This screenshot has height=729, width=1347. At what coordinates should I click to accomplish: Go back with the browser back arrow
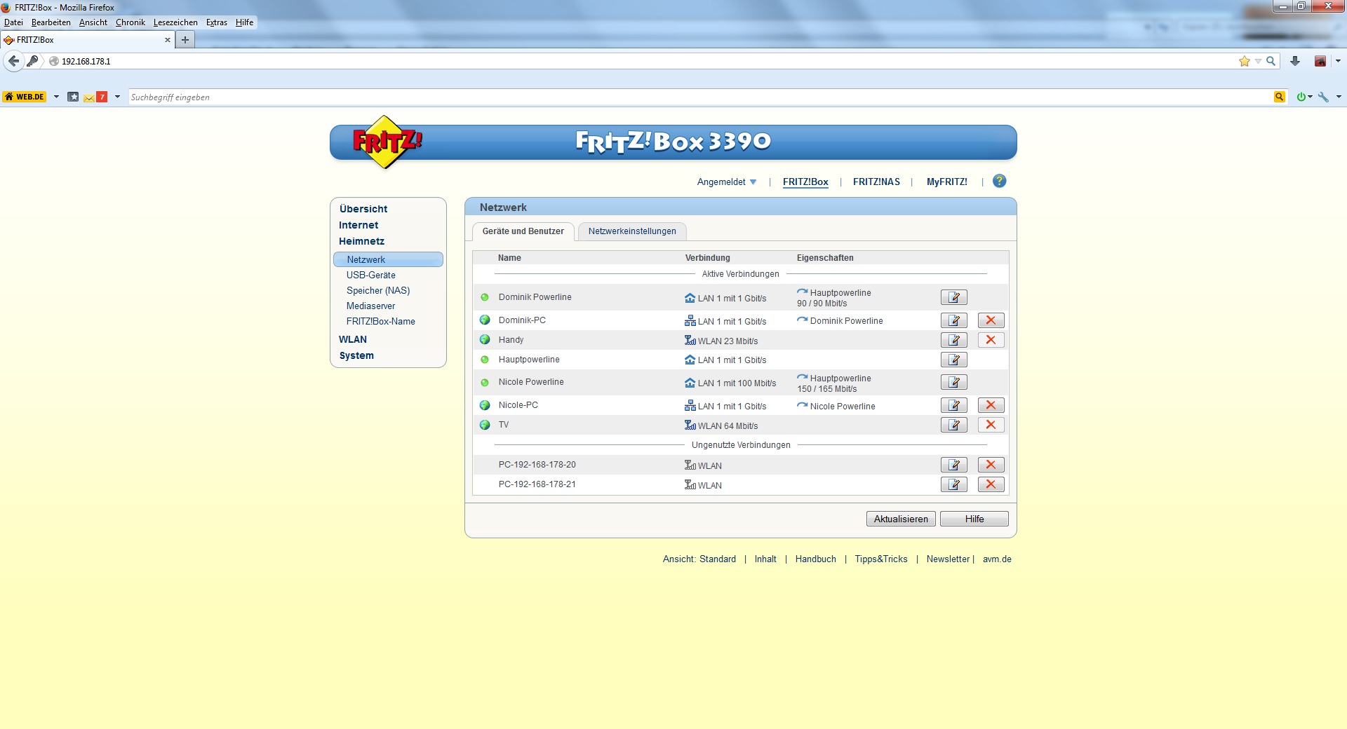tap(13, 61)
